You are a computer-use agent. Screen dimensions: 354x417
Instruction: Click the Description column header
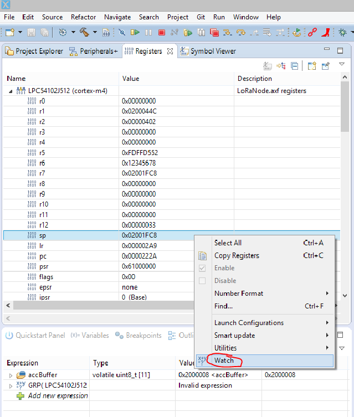(254, 79)
